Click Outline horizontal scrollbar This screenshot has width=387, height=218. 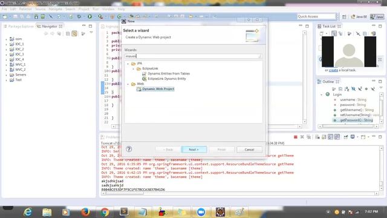(x=349, y=127)
